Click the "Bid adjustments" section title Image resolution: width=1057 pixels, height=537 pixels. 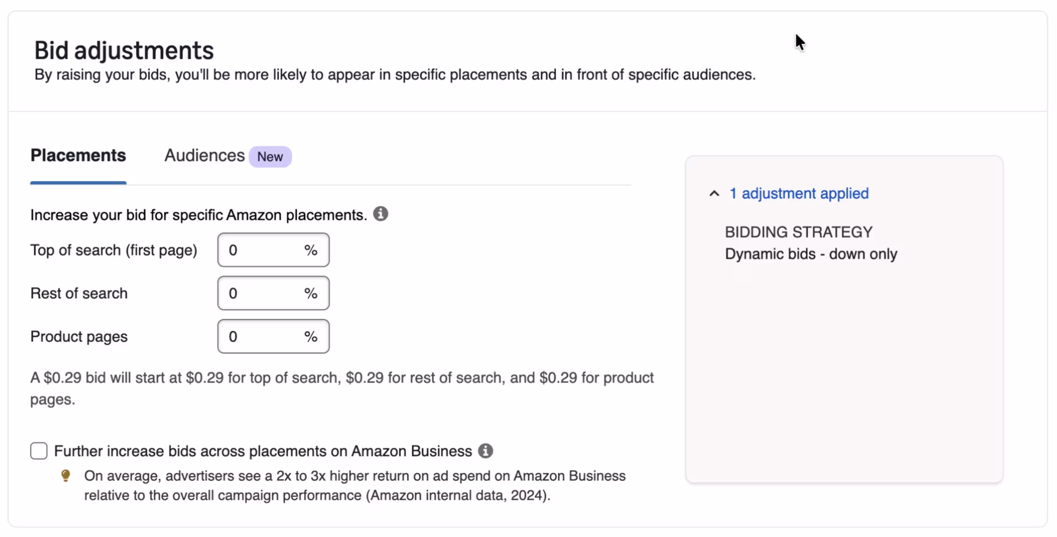tap(124, 51)
